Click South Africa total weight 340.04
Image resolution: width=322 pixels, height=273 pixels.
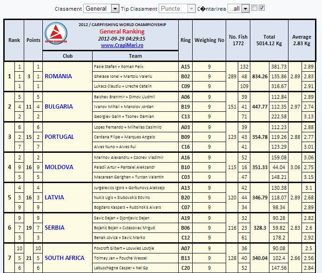(x=260, y=258)
